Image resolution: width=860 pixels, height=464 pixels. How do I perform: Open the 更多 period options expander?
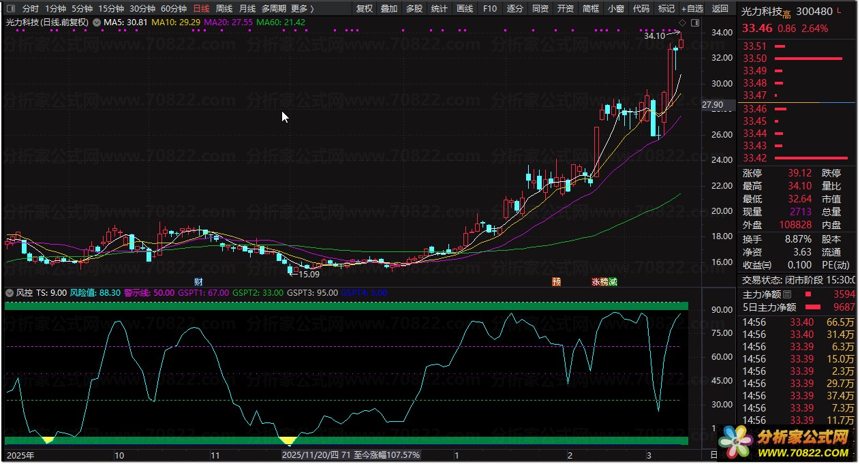pyautogui.click(x=302, y=9)
